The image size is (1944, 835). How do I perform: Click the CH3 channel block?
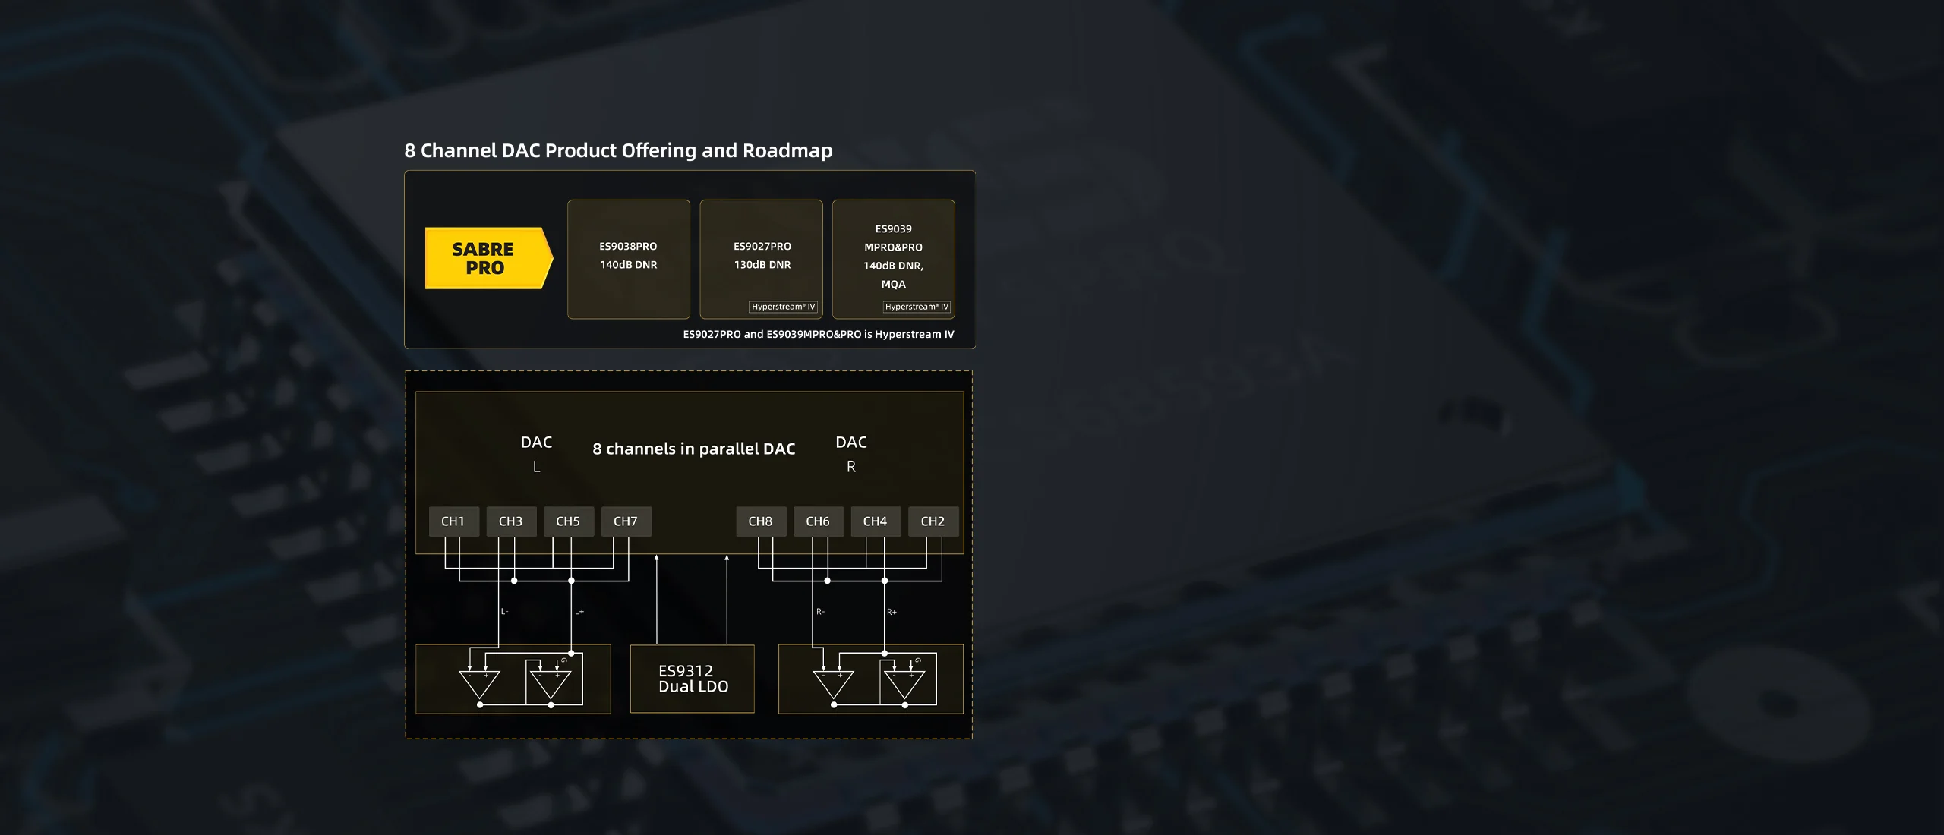click(x=511, y=521)
